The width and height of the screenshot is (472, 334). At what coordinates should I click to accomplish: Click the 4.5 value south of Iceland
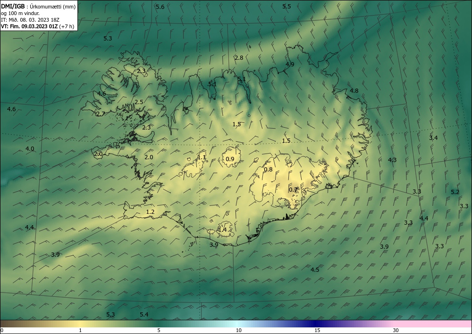point(314,270)
